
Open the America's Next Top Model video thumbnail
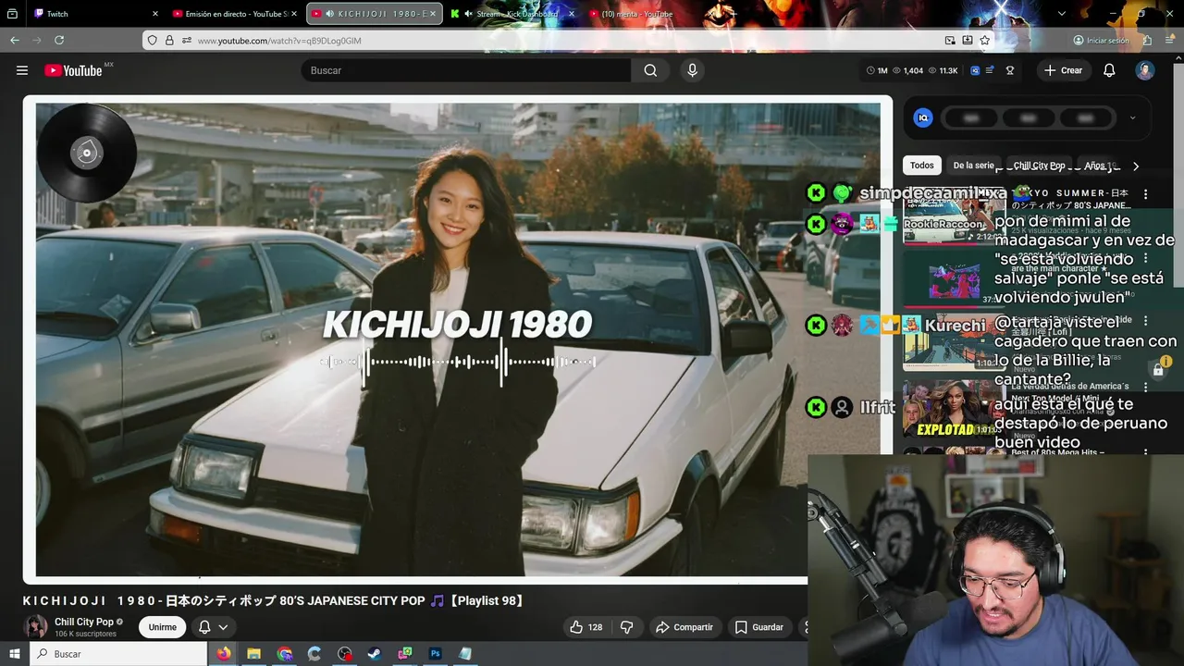coord(954,409)
